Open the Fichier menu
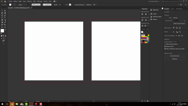The width and height of the screenshot is (188, 106). (x=11, y=1)
